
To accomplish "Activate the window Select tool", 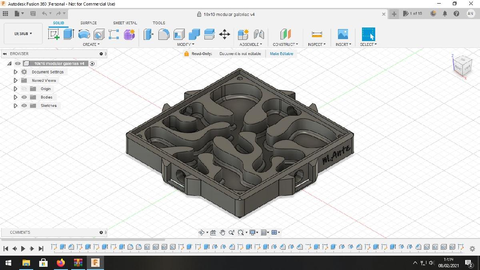I will (368, 34).
